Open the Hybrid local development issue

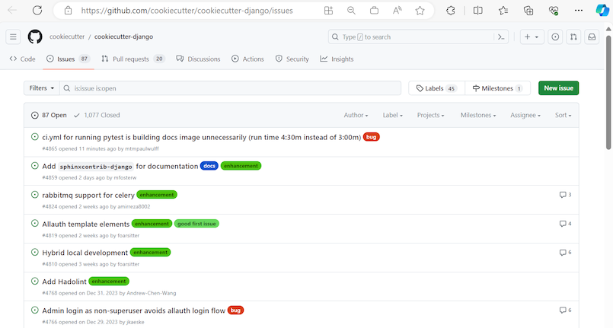pyautogui.click(x=85, y=253)
